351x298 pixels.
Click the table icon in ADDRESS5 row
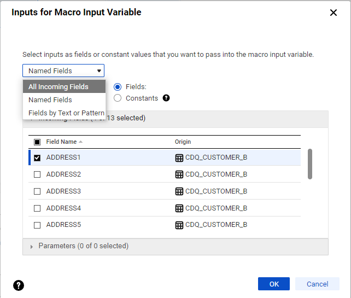[179, 225]
